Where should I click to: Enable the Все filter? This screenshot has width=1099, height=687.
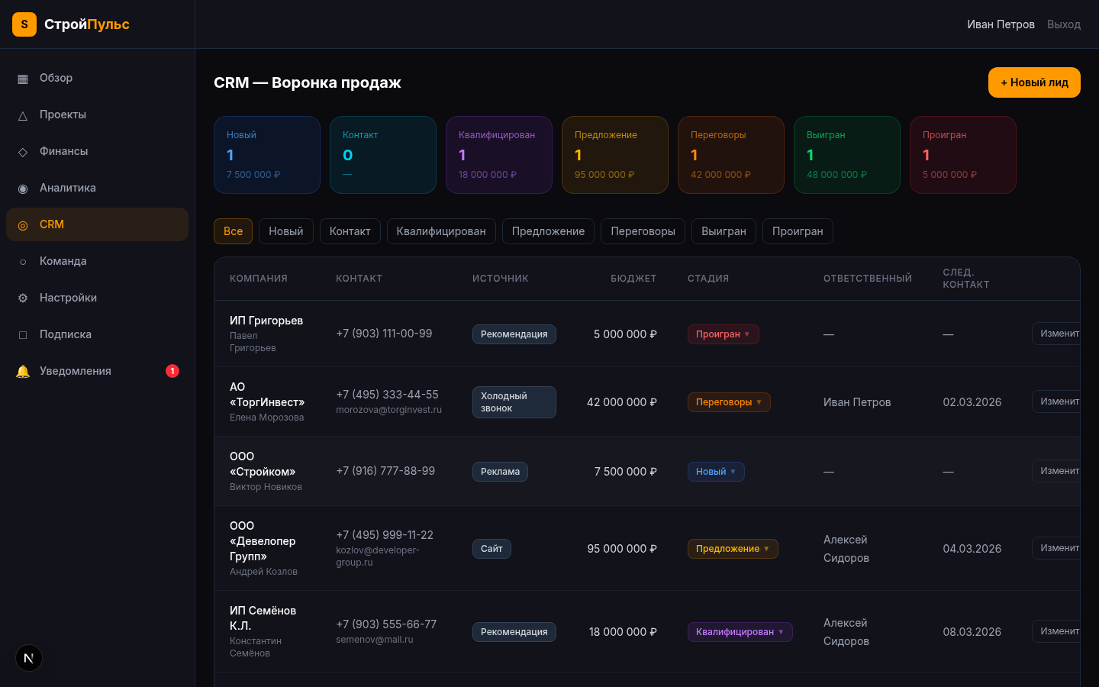(x=233, y=231)
